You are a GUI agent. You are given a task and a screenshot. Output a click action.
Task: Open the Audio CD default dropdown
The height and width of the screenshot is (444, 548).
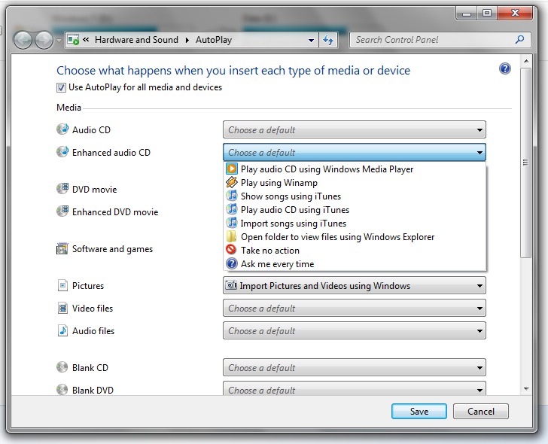click(x=354, y=130)
